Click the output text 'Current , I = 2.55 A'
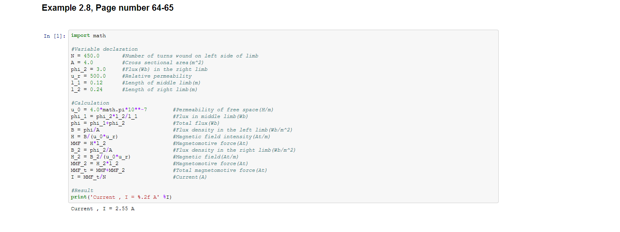Viewport: 620px width, 232px height. coord(103,209)
